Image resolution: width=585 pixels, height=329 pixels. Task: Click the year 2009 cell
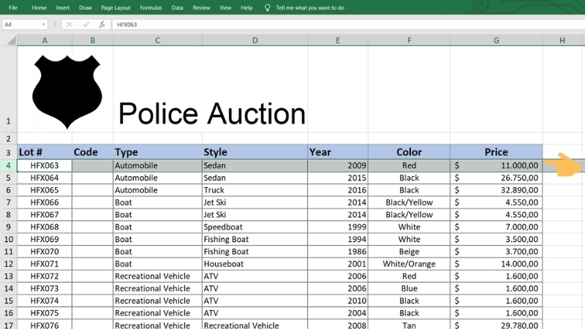(x=338, y=165)
